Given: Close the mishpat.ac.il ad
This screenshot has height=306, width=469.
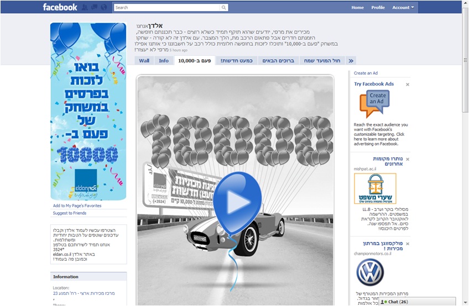Looking at the screenshot, I should pyautogui.click(x=408, y=159).
